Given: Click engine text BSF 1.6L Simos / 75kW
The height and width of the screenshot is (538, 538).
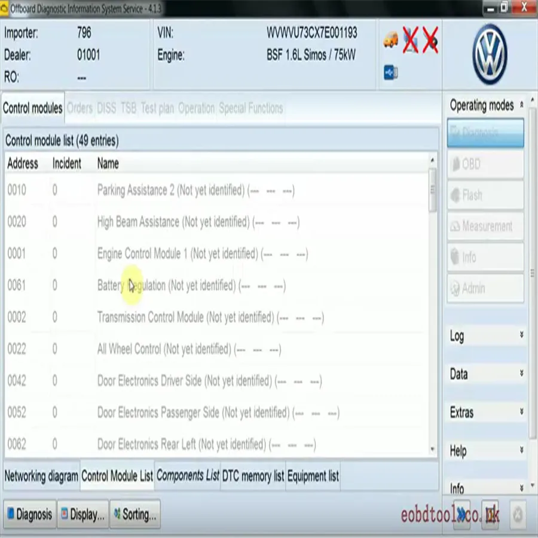Looking at the screenshot, I should click(311, 54).
